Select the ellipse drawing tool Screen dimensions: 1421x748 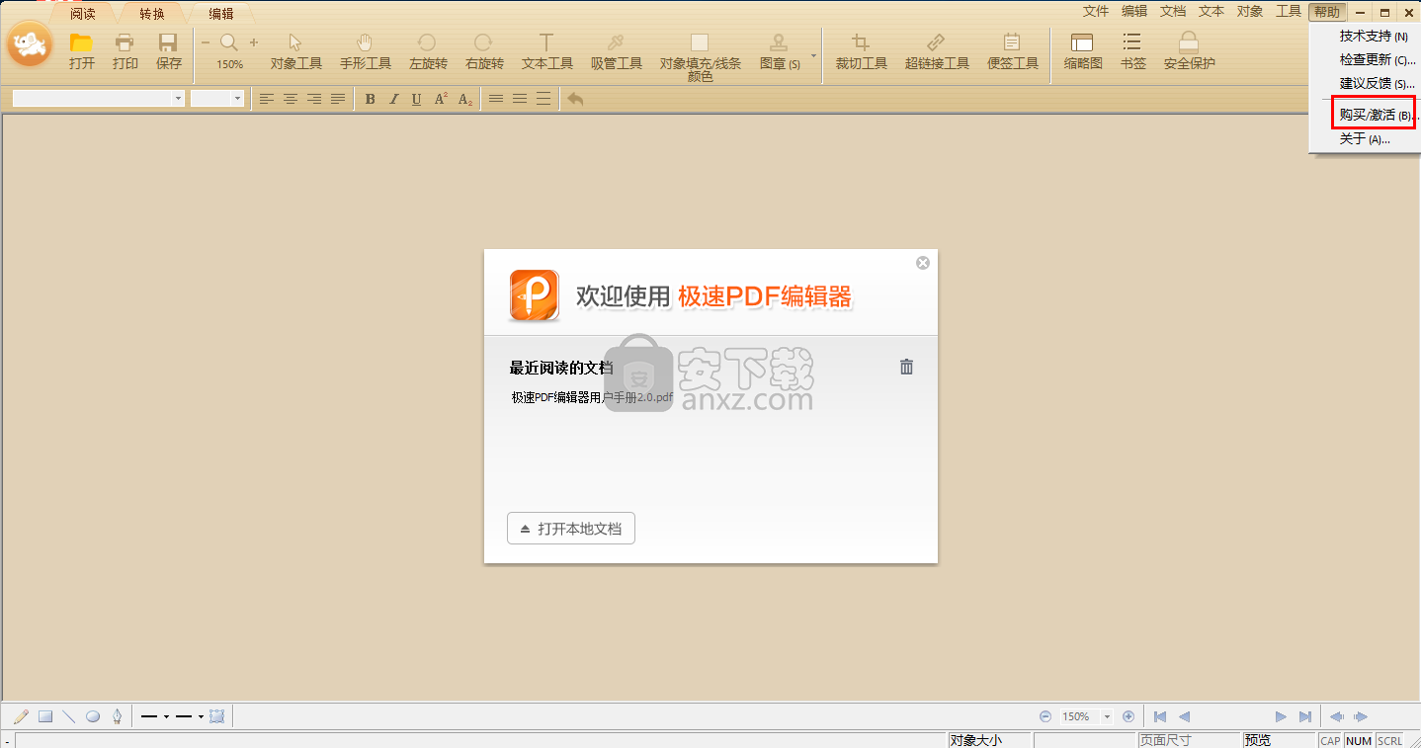93,716
